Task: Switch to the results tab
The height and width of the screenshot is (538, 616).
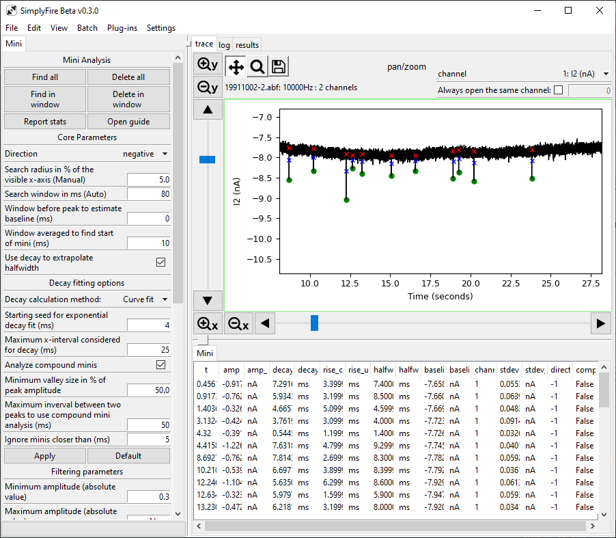Action: click(247, 45)
